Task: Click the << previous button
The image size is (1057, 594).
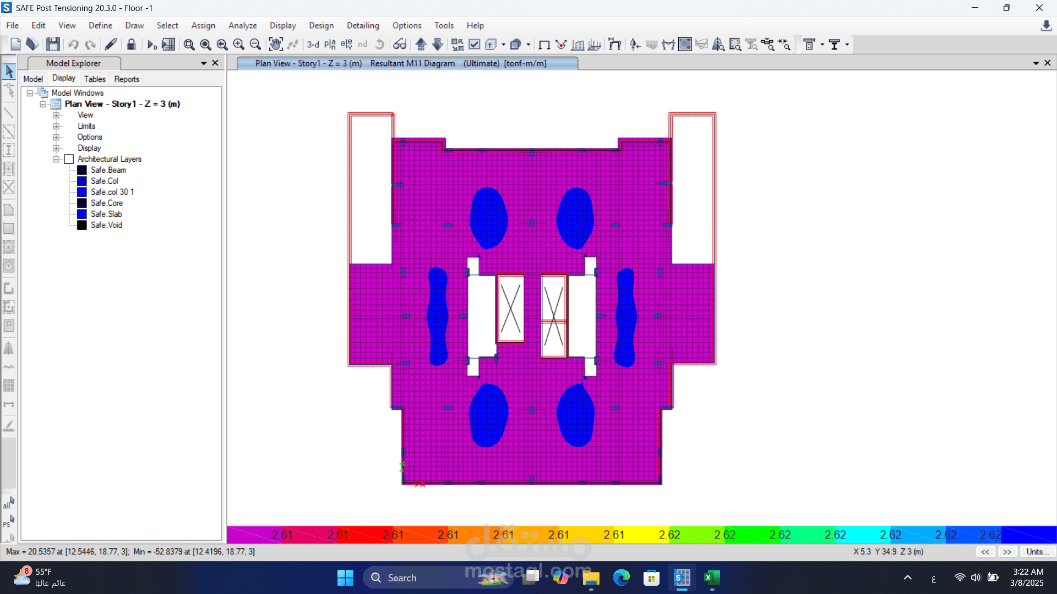Action: (985, 552)
